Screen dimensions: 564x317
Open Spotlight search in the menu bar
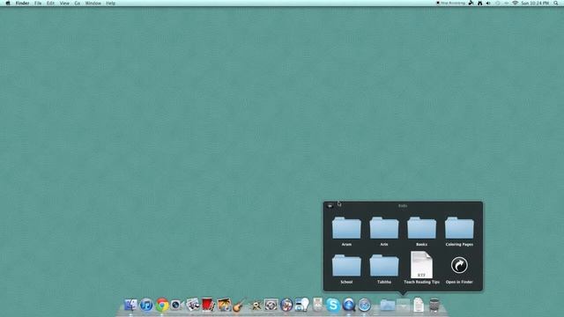click(x=556, y=3)
